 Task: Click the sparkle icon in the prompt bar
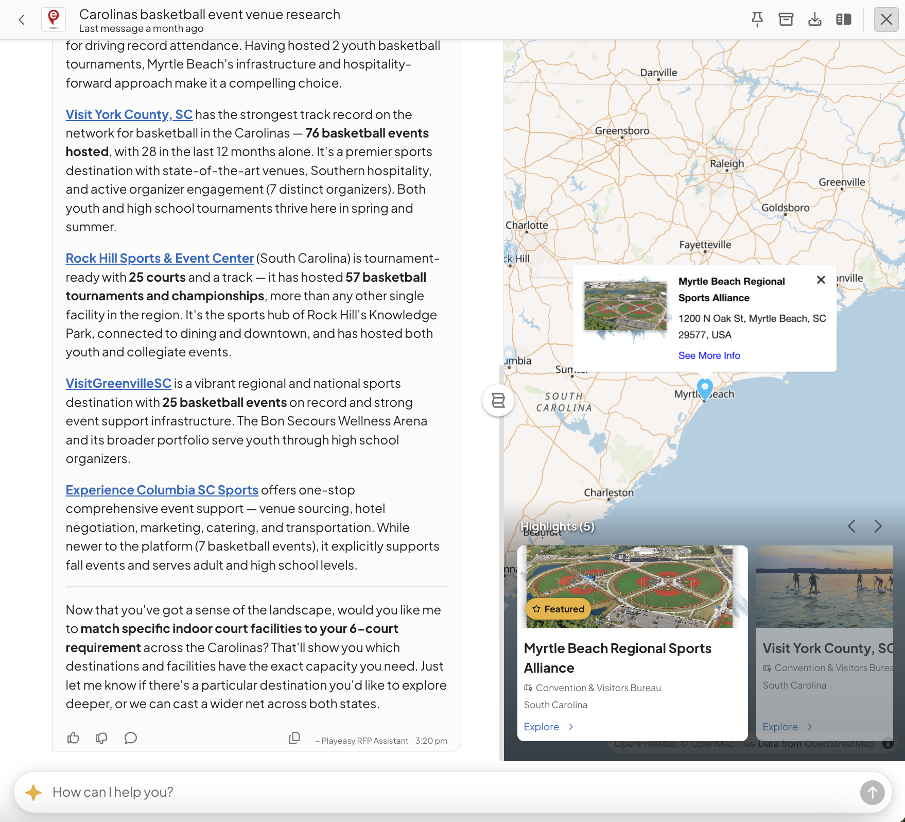click(33, 792)
